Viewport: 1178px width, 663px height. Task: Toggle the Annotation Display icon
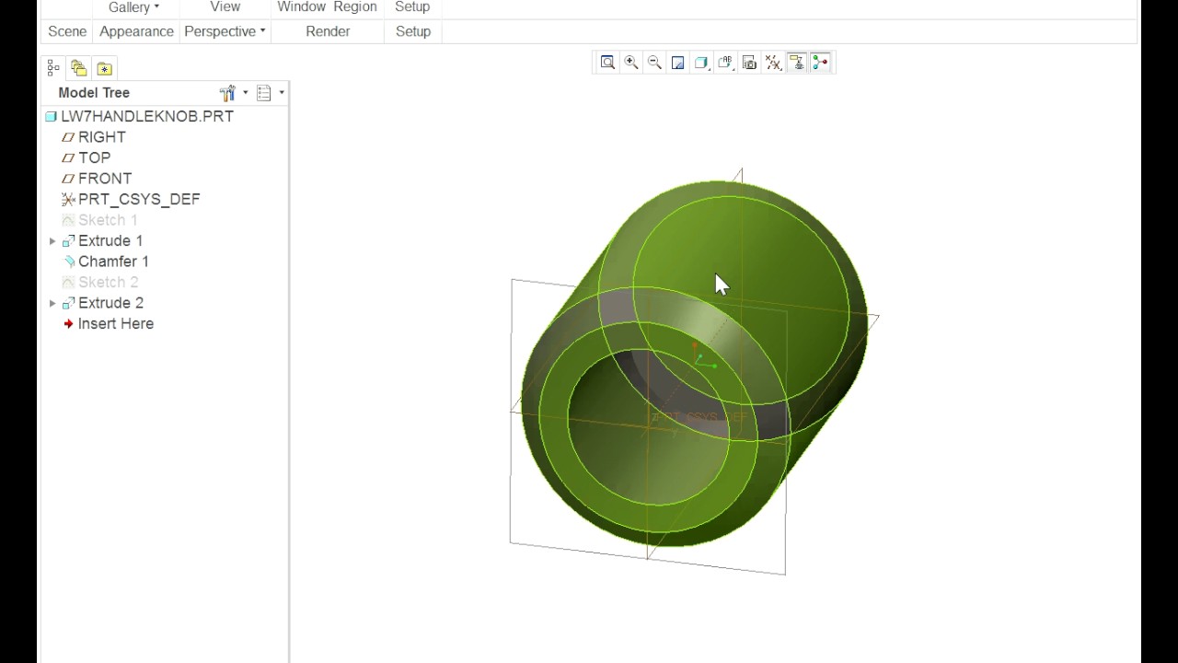point(797,63)
